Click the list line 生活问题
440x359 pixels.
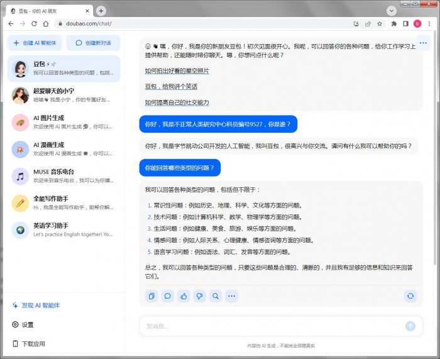coord(223,229)
